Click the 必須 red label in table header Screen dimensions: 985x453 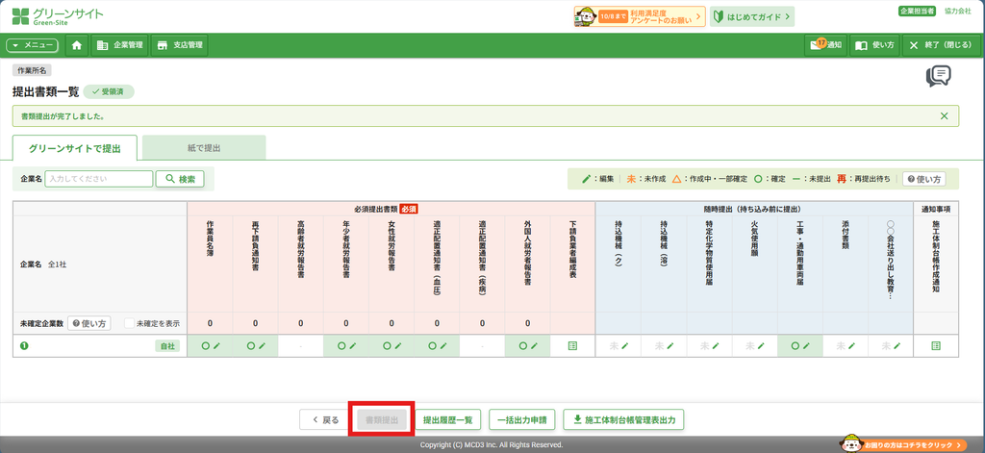pos(408,209)
